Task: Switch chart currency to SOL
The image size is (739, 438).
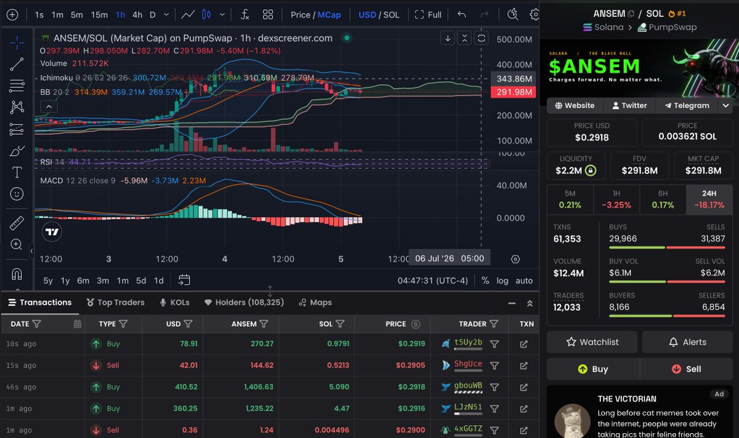Action: point(391,14)
